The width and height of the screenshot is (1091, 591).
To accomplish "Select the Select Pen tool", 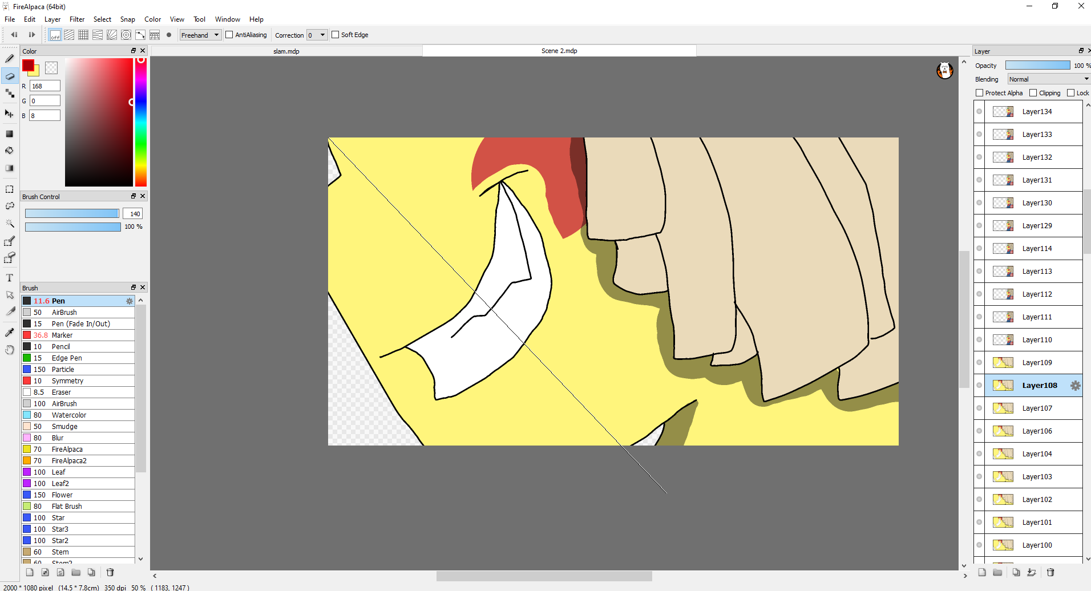I will point(10,241).
